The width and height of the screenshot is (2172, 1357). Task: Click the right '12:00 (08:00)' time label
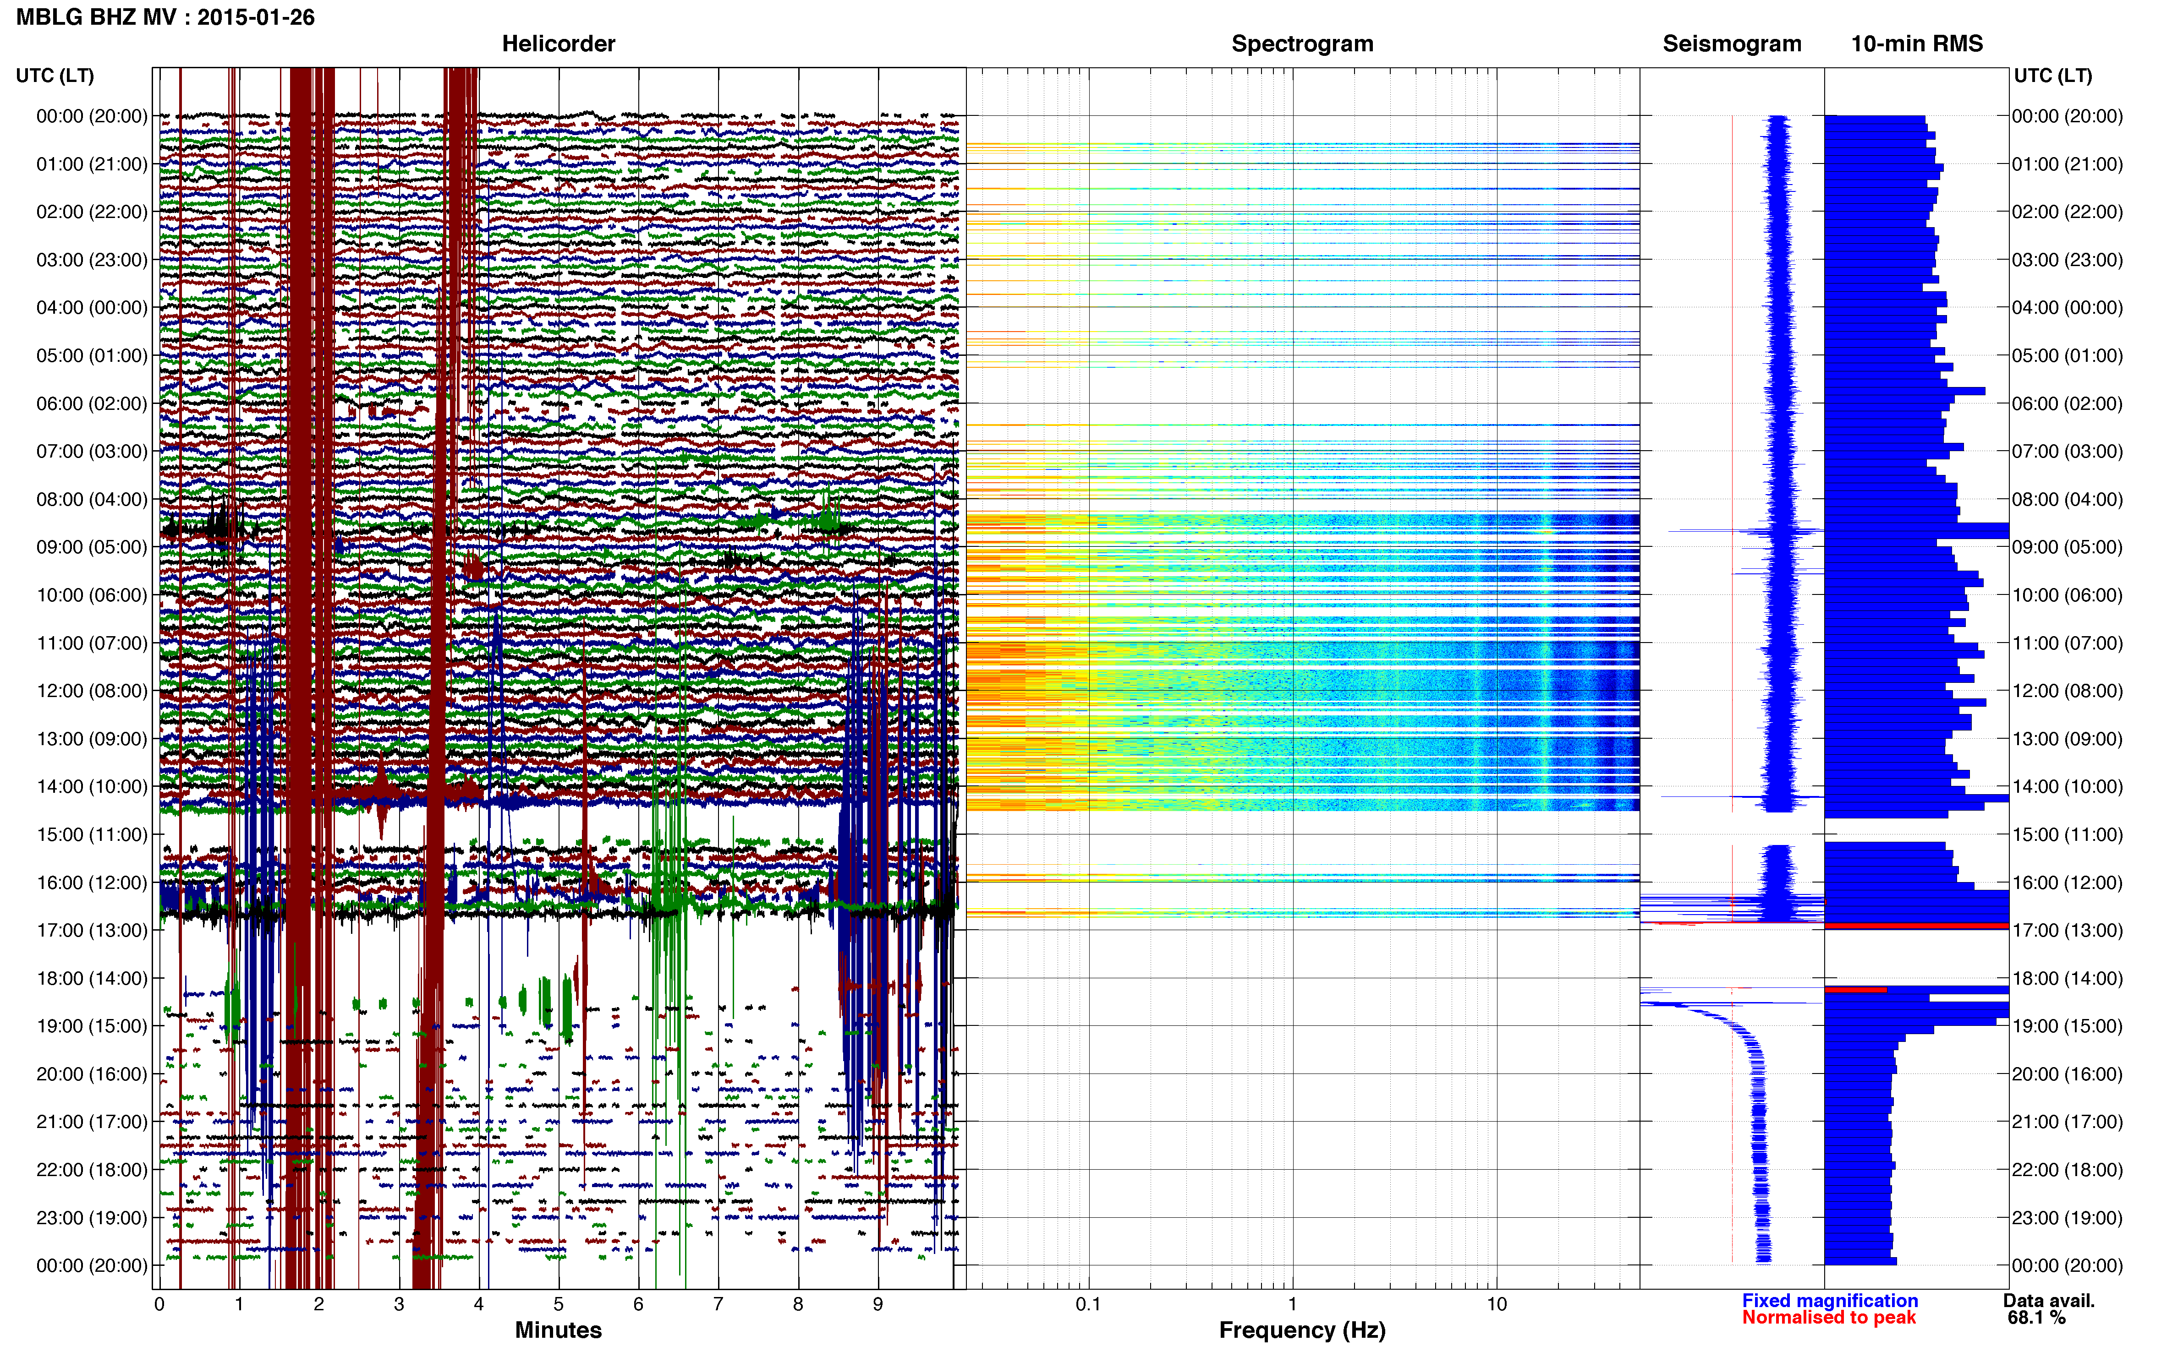coord(2067,691)
